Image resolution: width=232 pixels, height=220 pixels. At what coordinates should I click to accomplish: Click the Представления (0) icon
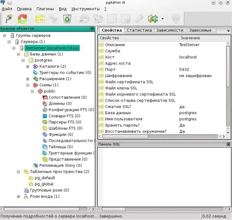[45, 159]
